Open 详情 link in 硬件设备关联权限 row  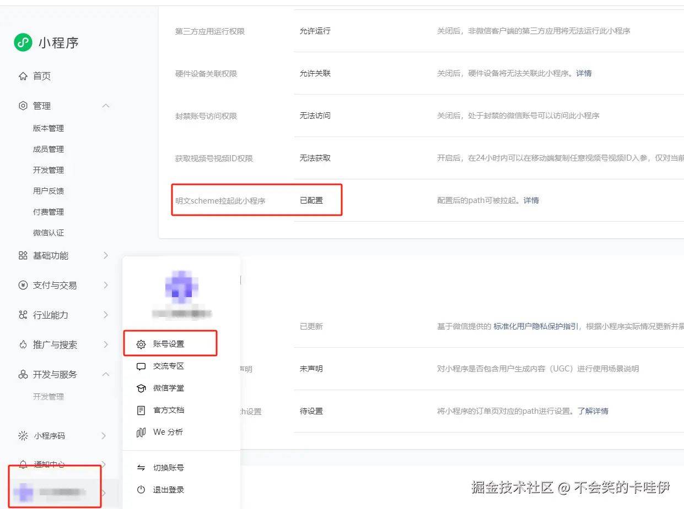[x=584, y=73]
